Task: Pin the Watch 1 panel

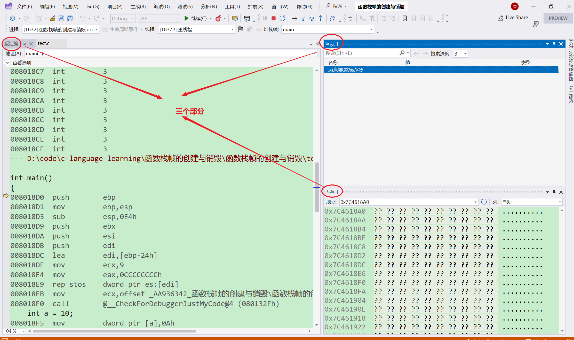Action: pos(554,44)
